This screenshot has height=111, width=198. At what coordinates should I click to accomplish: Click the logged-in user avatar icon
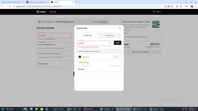[40, 22]
